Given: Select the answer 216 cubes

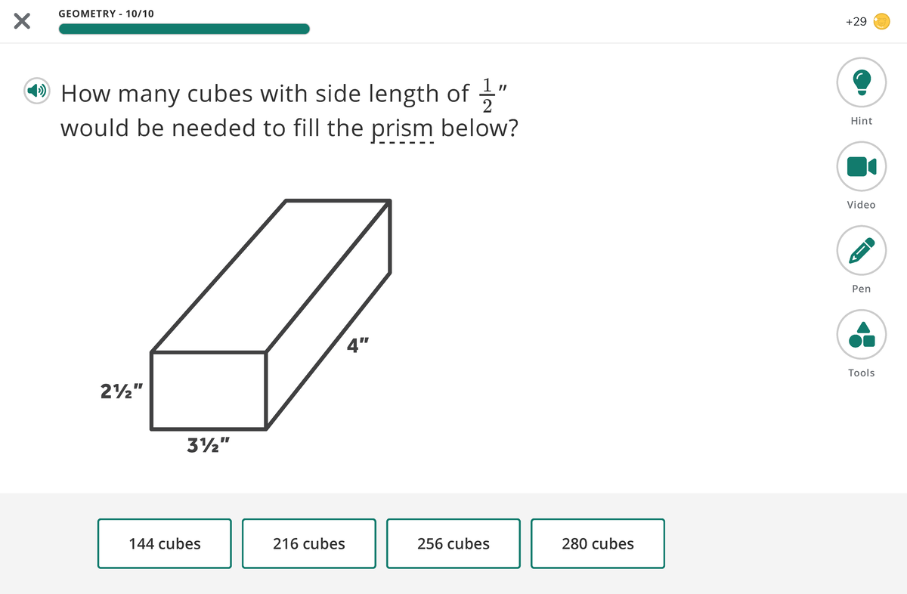Looking at the screenshot, I should click(x=308, y=543).
